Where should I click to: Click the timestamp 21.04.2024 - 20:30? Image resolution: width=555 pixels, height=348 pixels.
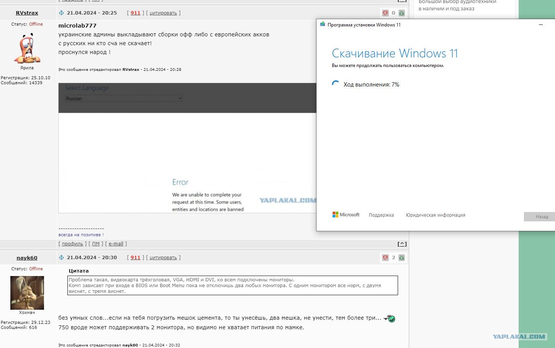coord(92,257)
